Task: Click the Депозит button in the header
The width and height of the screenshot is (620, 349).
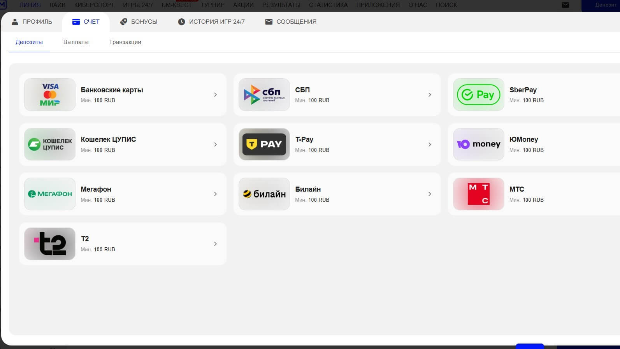Action: (601, 5)
